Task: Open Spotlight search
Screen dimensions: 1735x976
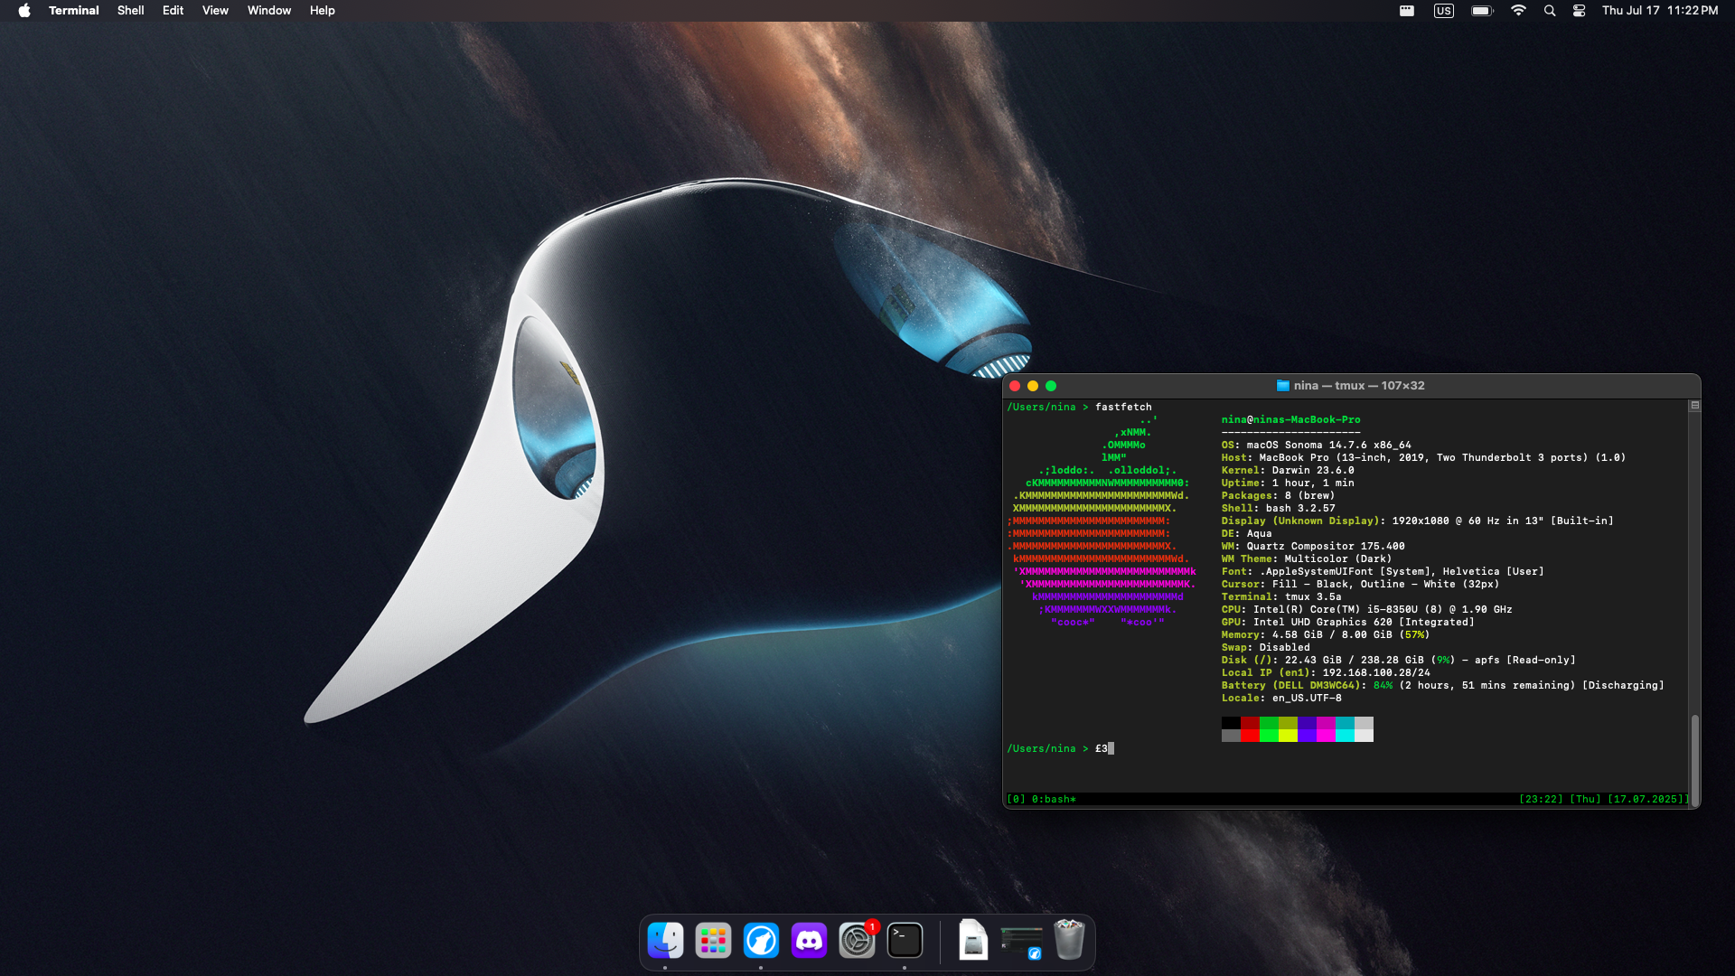Action: pyautogui.click(x=1550, y=11)
